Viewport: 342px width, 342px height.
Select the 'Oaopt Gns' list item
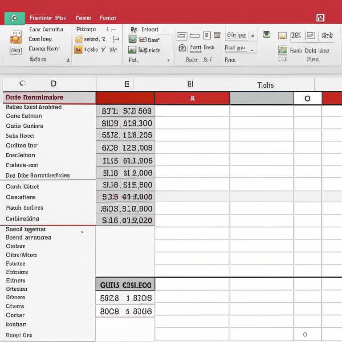(19, 335)
